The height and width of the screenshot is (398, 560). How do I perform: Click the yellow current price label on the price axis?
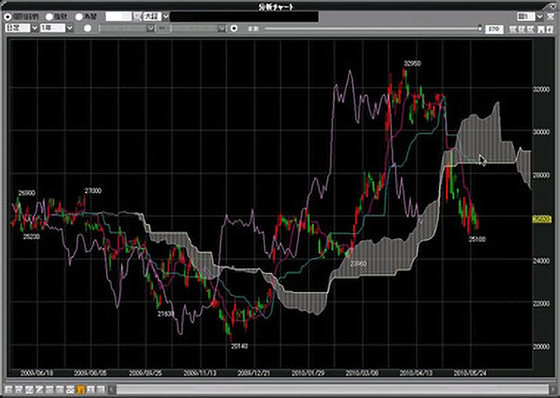pos(542,219)
